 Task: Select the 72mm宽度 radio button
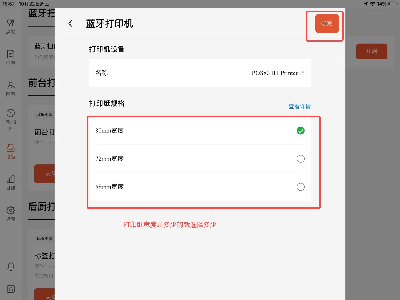[x=301, y=159]
